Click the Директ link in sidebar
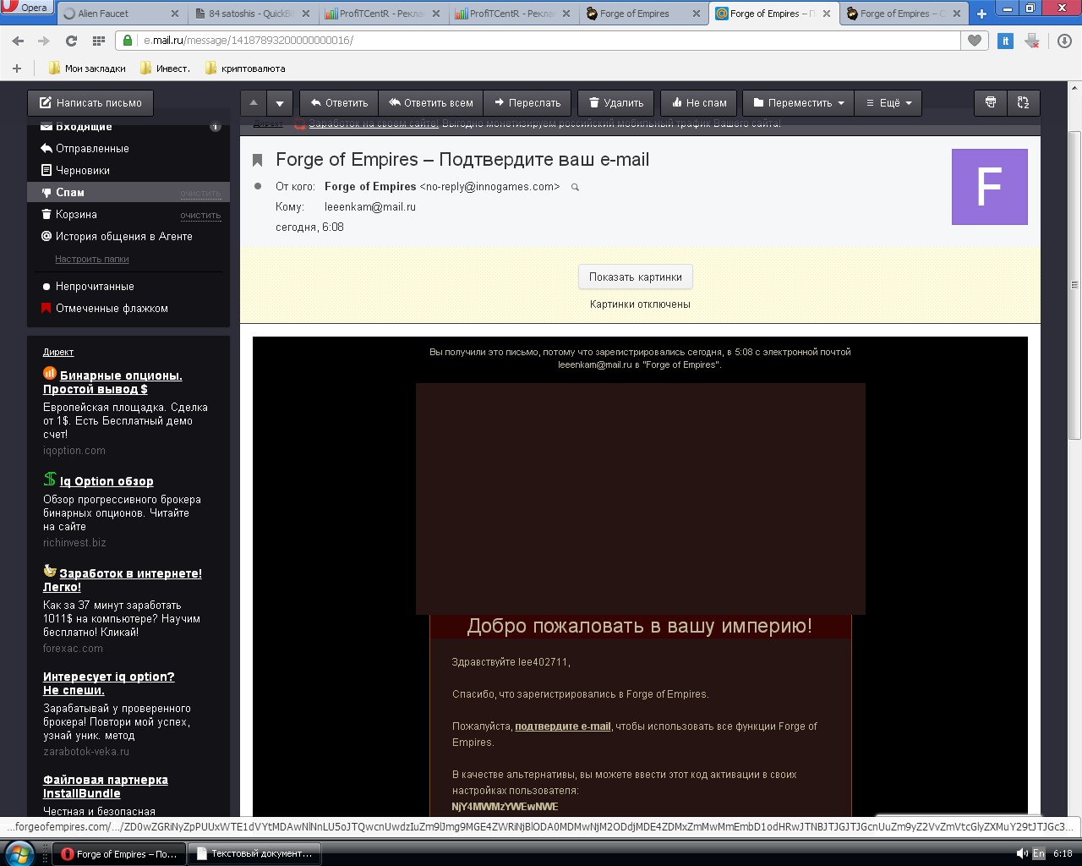 tap(58, 352)
